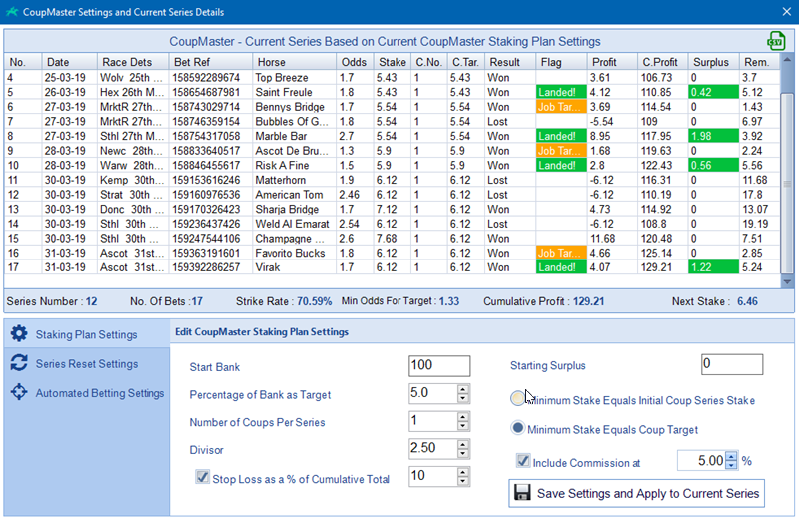Screen dimensions: 799x518
Task: Click the floppy disk save icon
Action: (522, 493)
